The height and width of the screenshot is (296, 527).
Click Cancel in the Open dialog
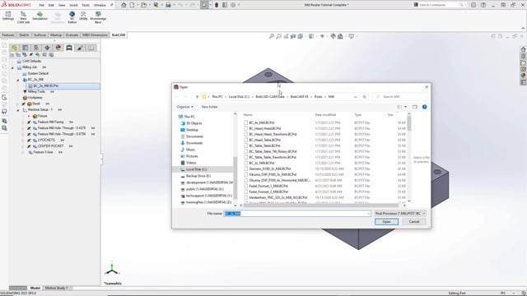coord(414,222)
